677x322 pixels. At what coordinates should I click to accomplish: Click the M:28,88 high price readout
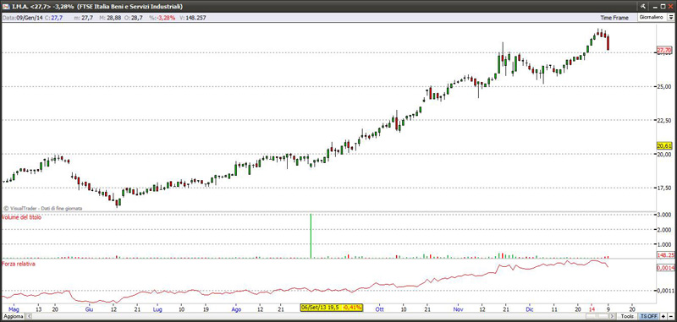[x=109, y=18]
